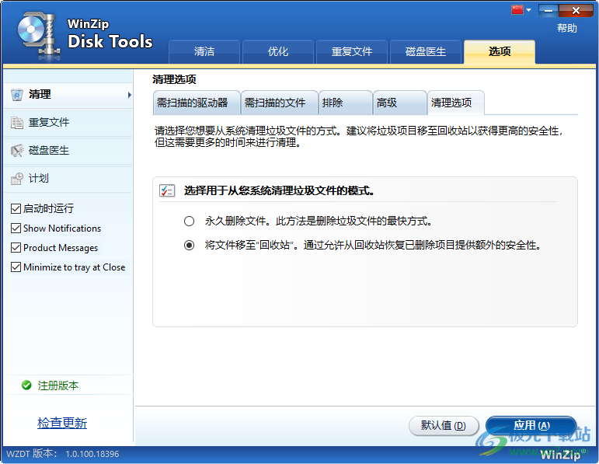Viewport: 599px width, 464px height.
Task: Open the 重复文件 main tab
Action: click(352, 51)
